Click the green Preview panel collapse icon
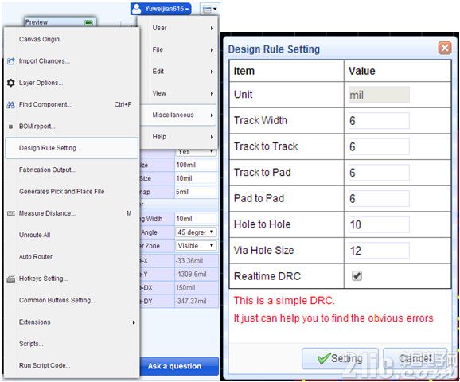 coord(88,22)
